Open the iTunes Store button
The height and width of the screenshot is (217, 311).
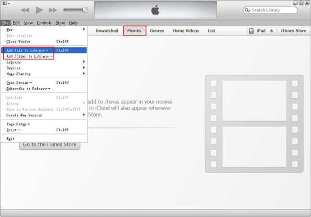(x=293, y=31)
